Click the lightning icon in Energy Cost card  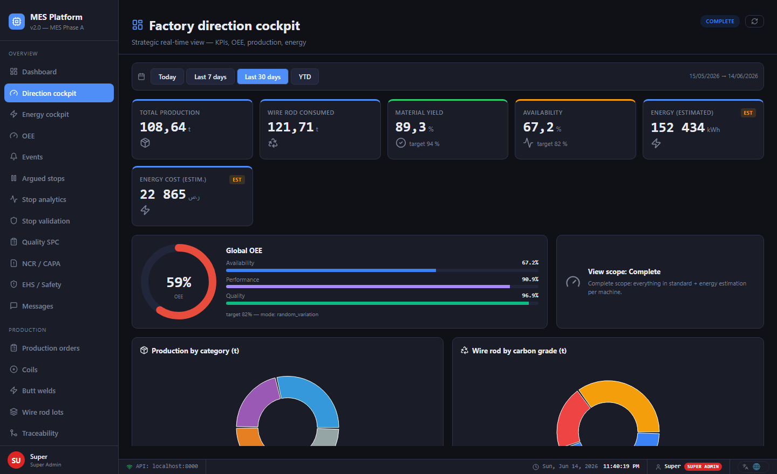pos(145,210)
